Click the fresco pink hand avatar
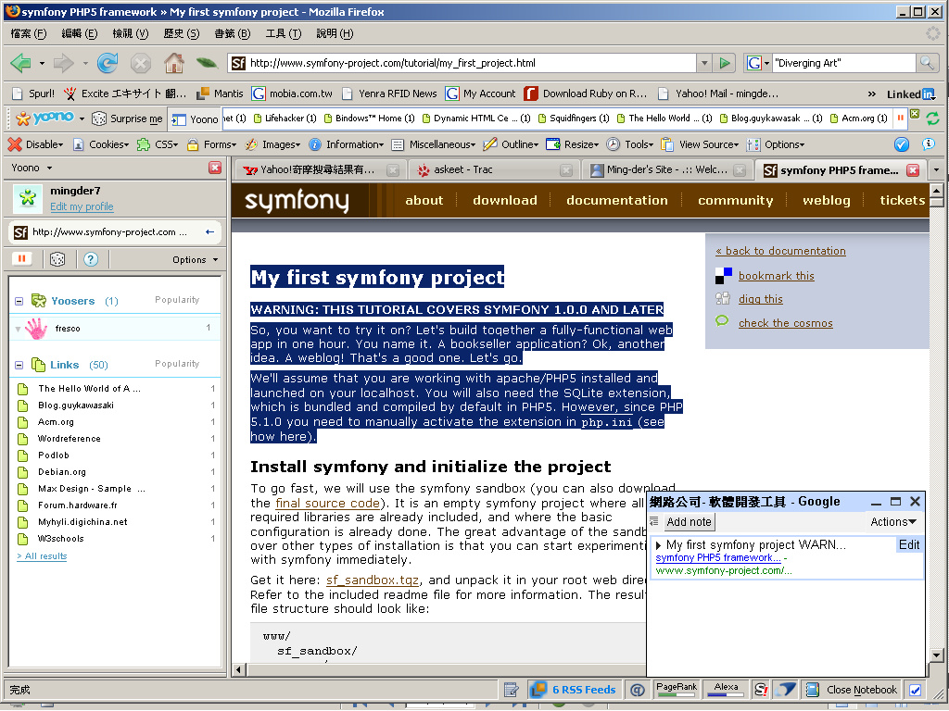 (x=36, y=329)
